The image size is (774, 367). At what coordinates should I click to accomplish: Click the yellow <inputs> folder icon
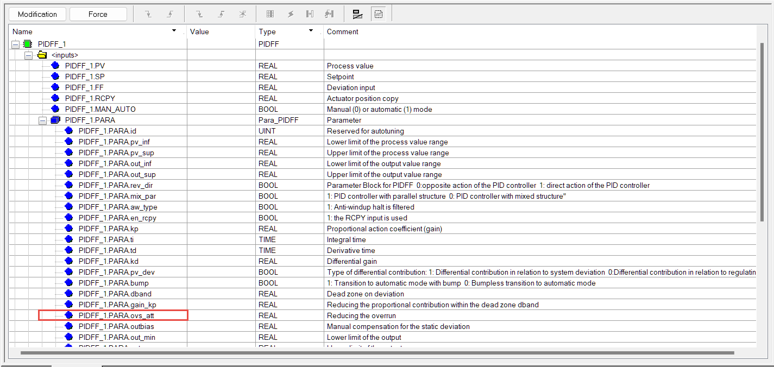point(42,55)
